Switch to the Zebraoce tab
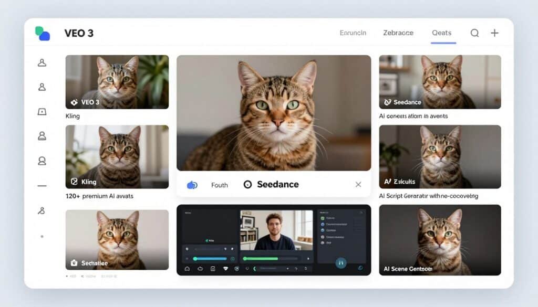The width and height of the screenshot is (538, 307). (398, 33)
